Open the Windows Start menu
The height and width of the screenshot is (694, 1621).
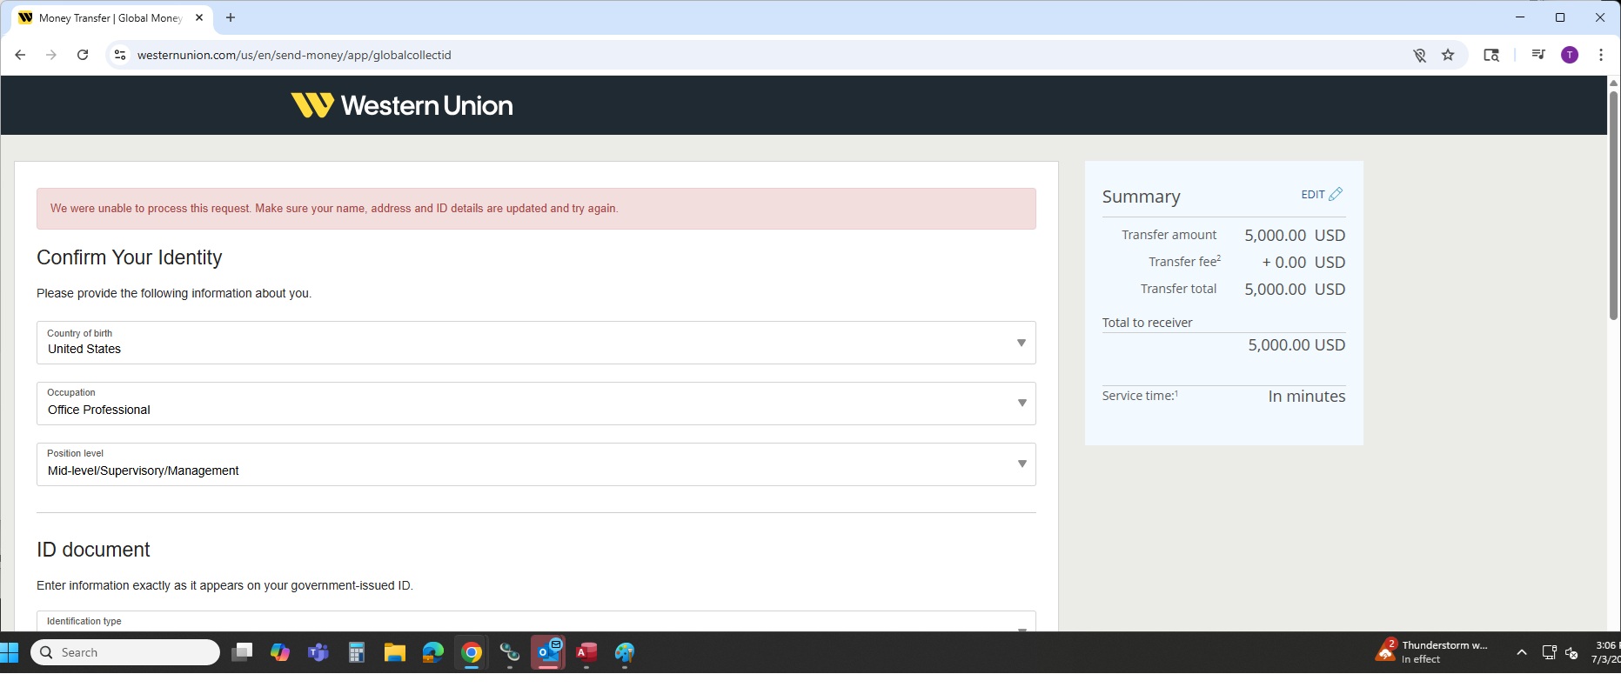point(10,652)
